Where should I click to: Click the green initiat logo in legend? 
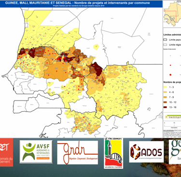[x=173, y=117]
